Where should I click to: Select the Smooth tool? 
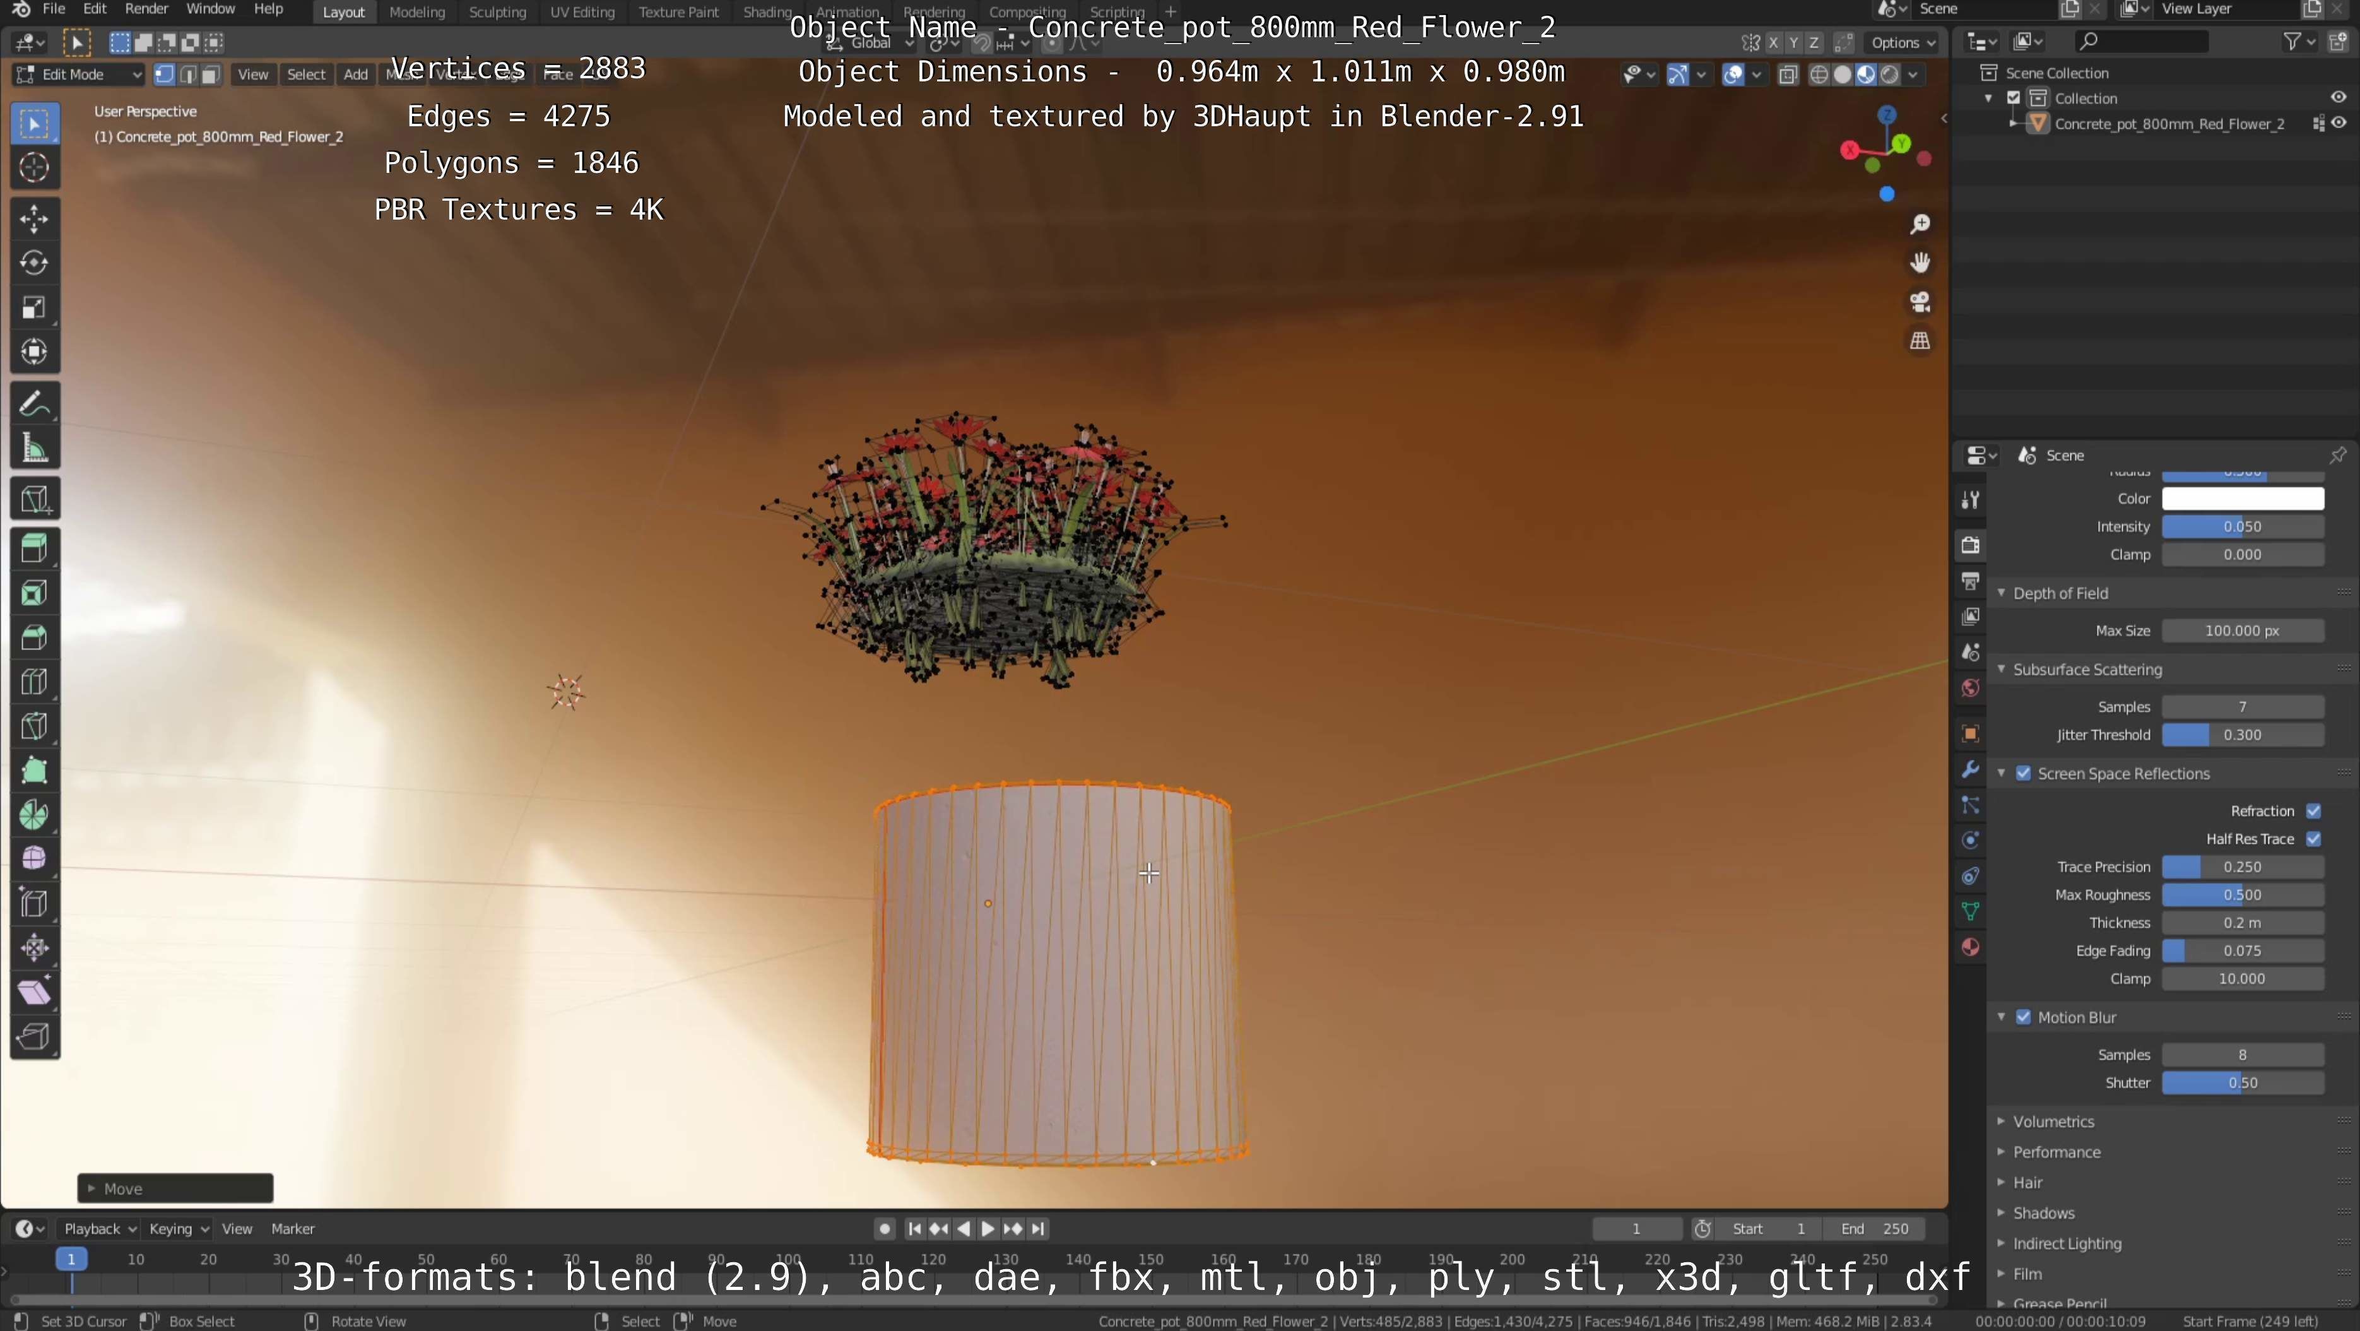tap(35, 859)
